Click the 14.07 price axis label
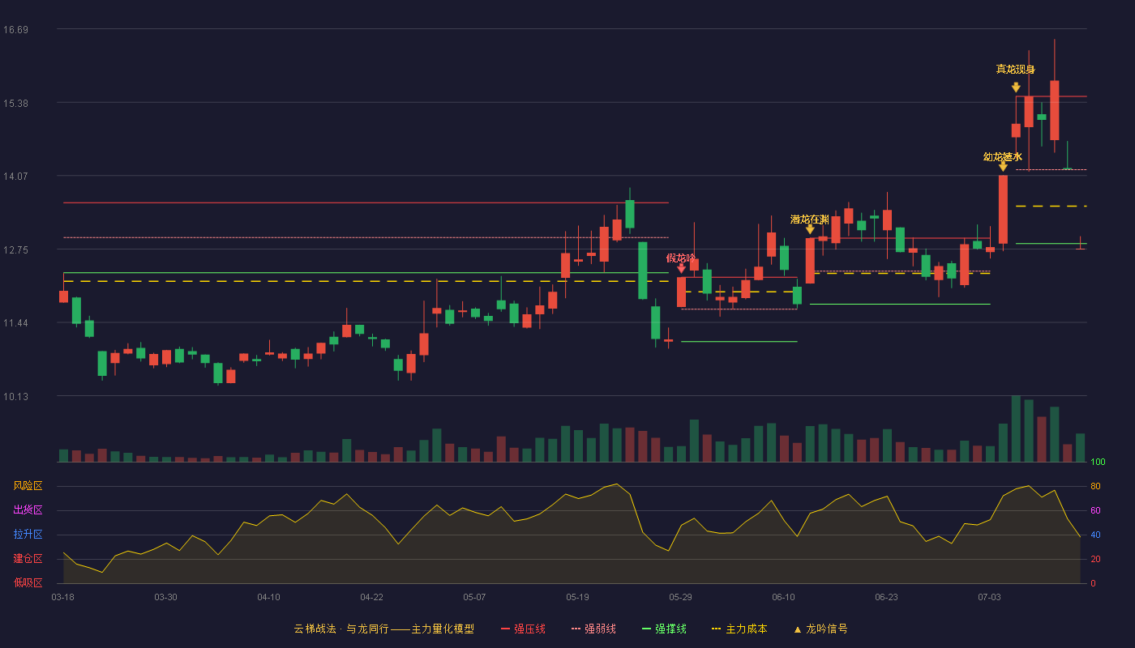Viewport: 1135px width, 648px height. coord(15,177)
